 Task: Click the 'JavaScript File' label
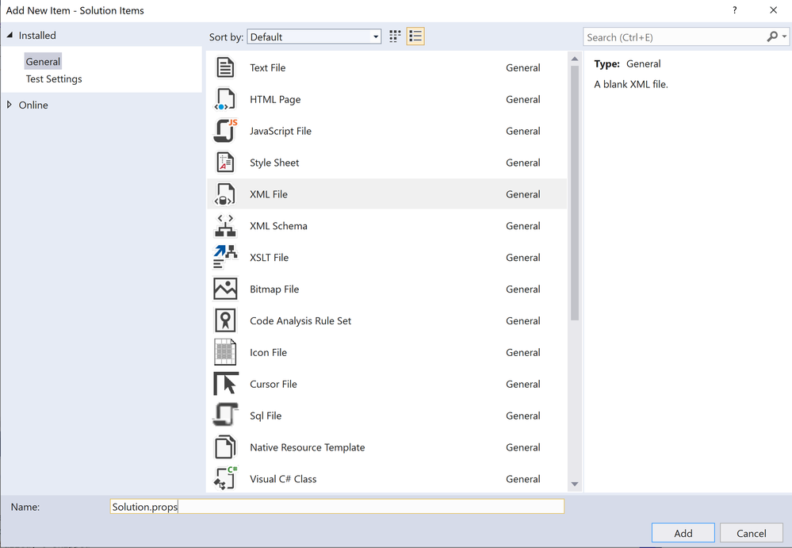(281, 131)
